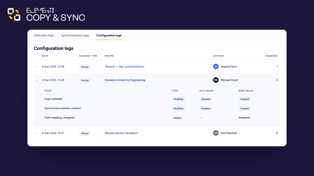Click the Disabled old value for Copy subtasks
The image size is (314, 176).
pyautogui.click(x=206, y=99)
